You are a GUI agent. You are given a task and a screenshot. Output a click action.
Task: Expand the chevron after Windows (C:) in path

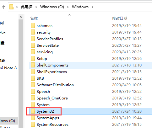(x=68, y=7)
